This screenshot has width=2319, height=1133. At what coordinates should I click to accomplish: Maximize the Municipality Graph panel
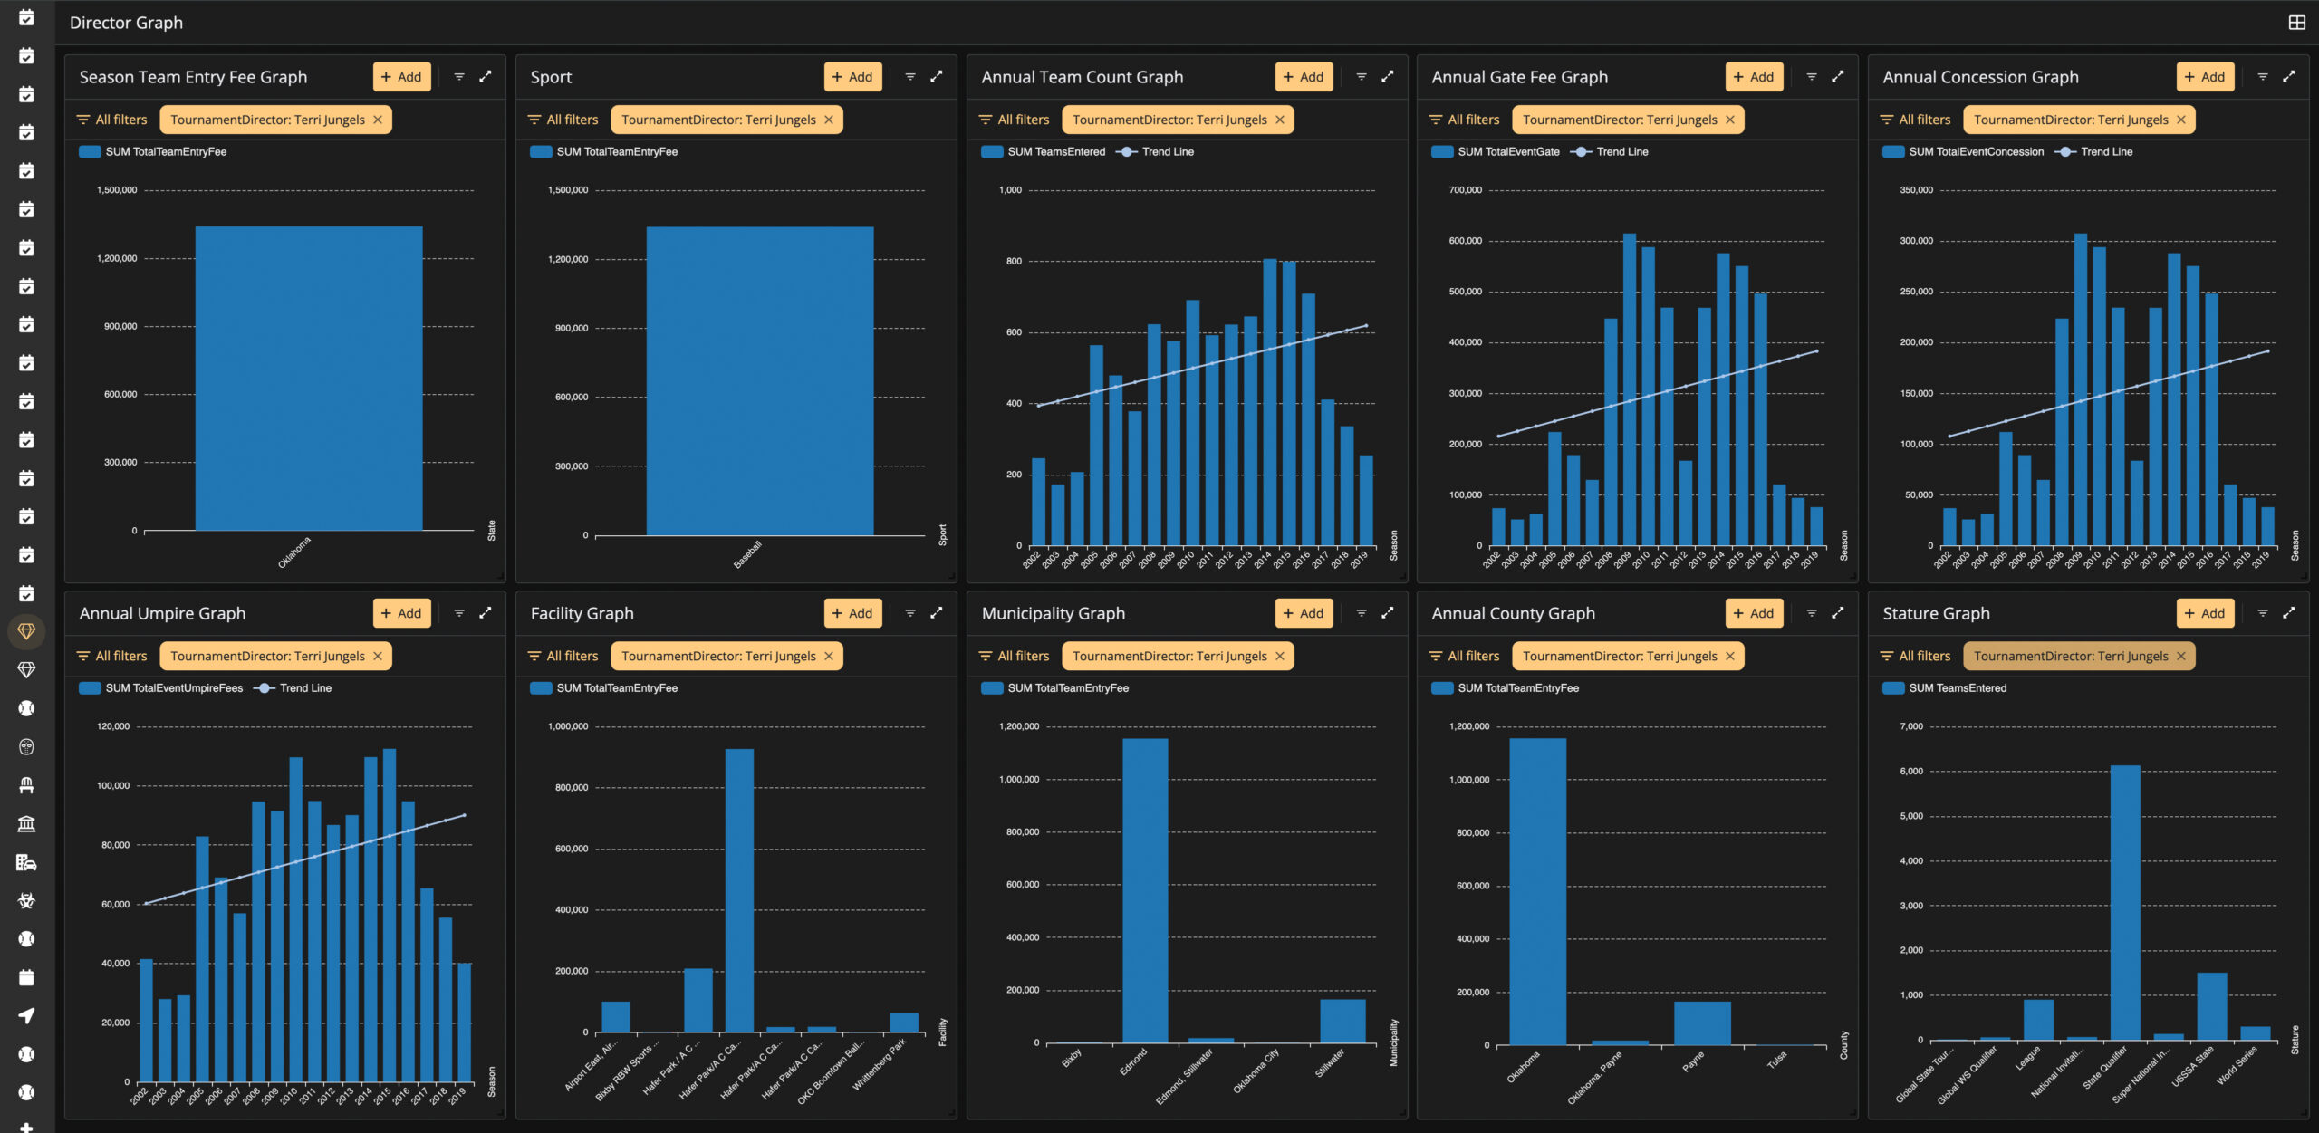pos(1387,613)
